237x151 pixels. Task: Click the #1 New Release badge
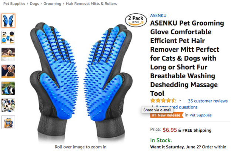[x=167, y=115]
